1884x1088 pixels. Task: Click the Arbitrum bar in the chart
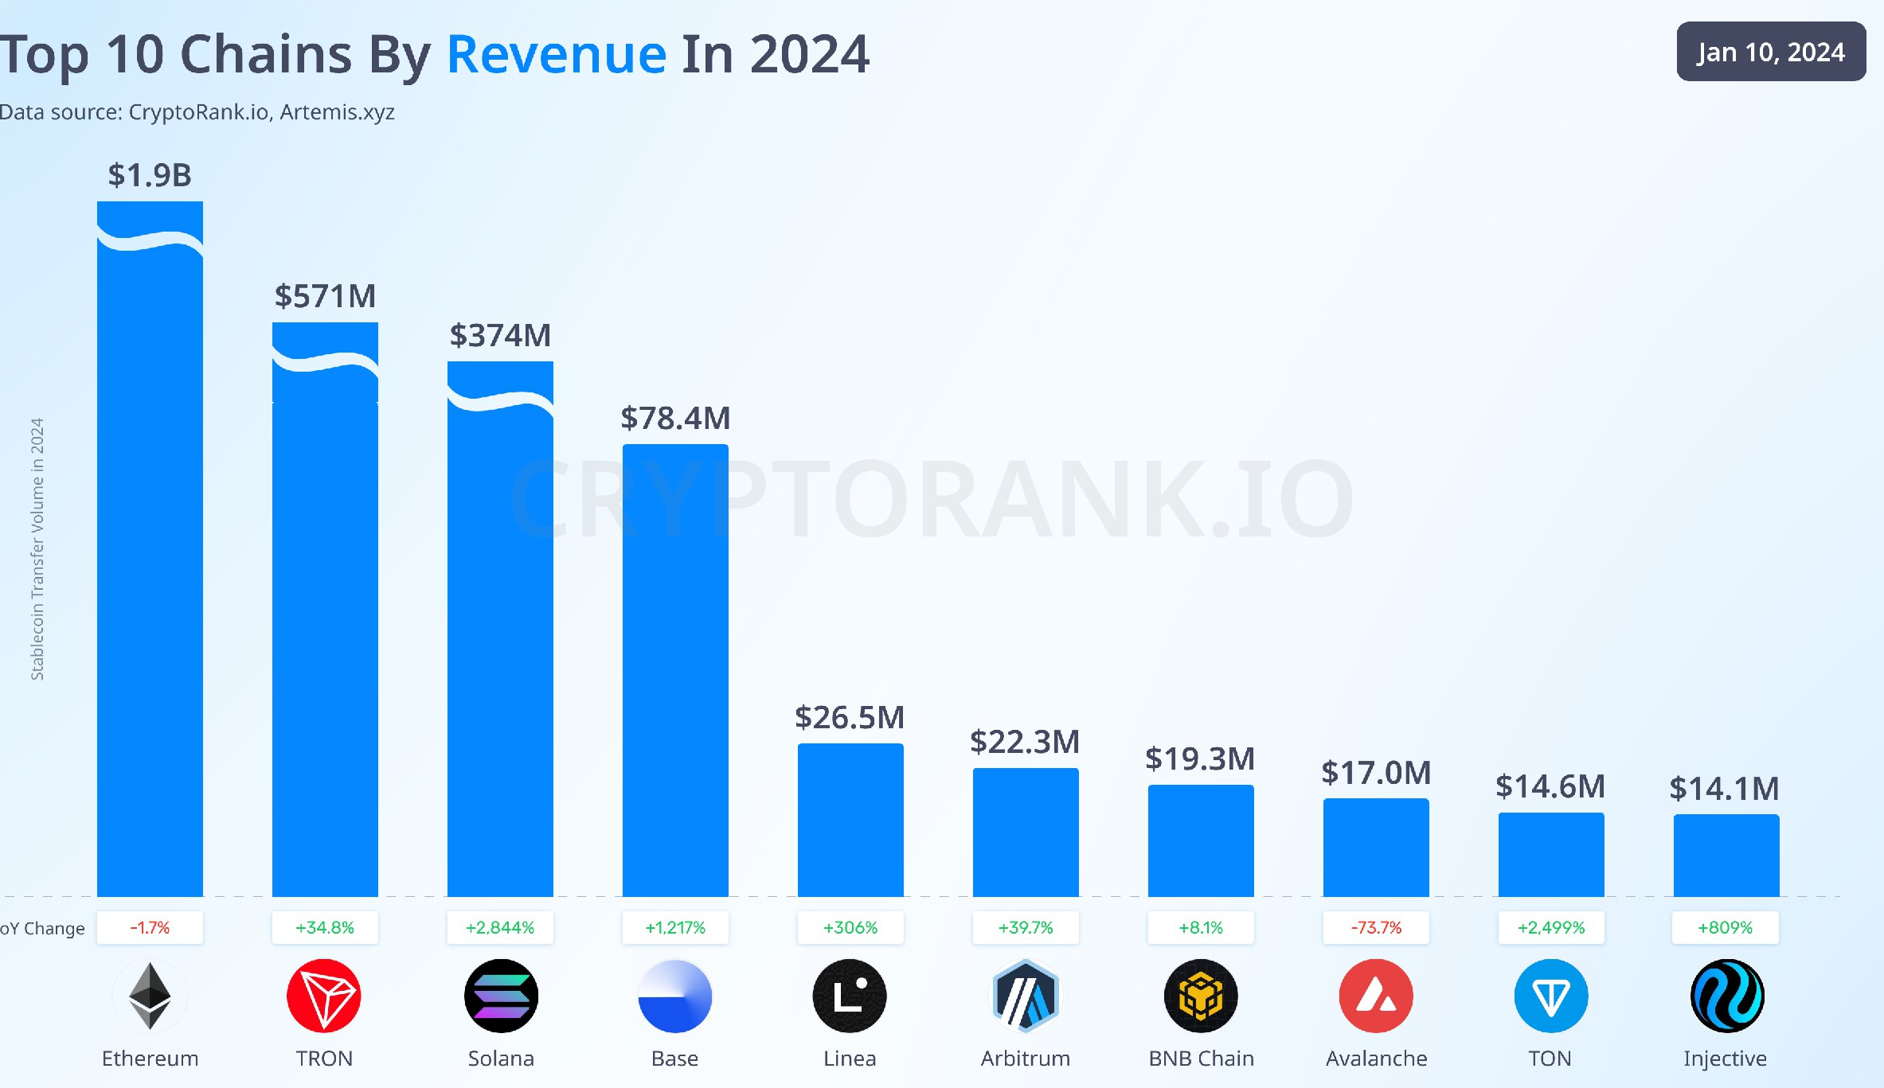(1026, 833)
